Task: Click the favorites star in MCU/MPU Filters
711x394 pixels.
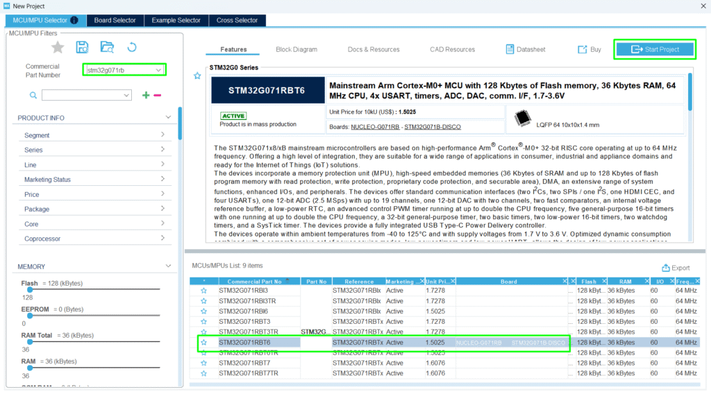Action: point(58,47)
